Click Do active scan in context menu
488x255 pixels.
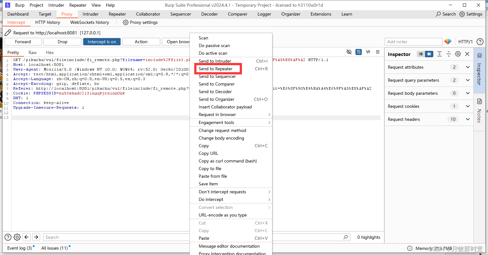231,53
